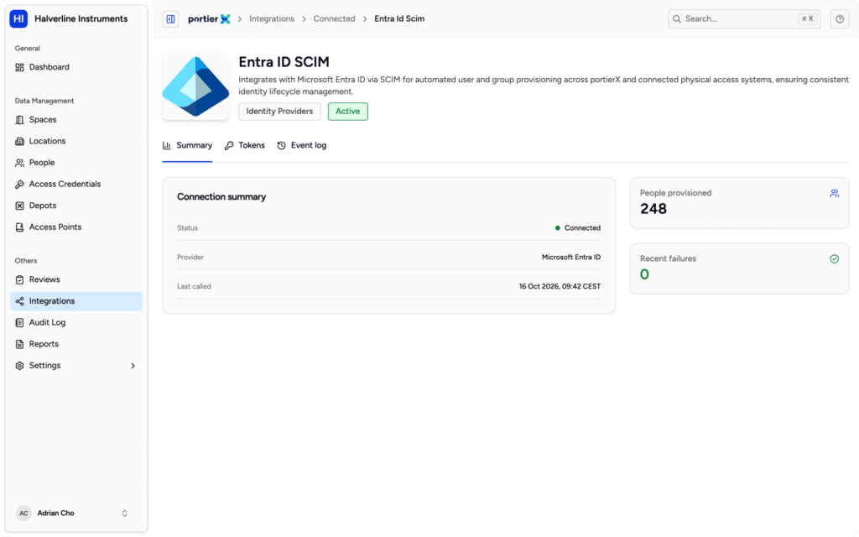859x537 pixels.
Task: Click the Adrian Cho user name
Action: pyautogui.click(x=56, y=514)
